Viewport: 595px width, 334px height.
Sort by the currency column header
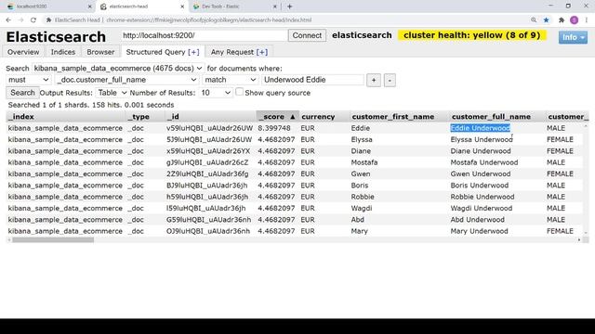pyautogui.click(x=324, y=117)
